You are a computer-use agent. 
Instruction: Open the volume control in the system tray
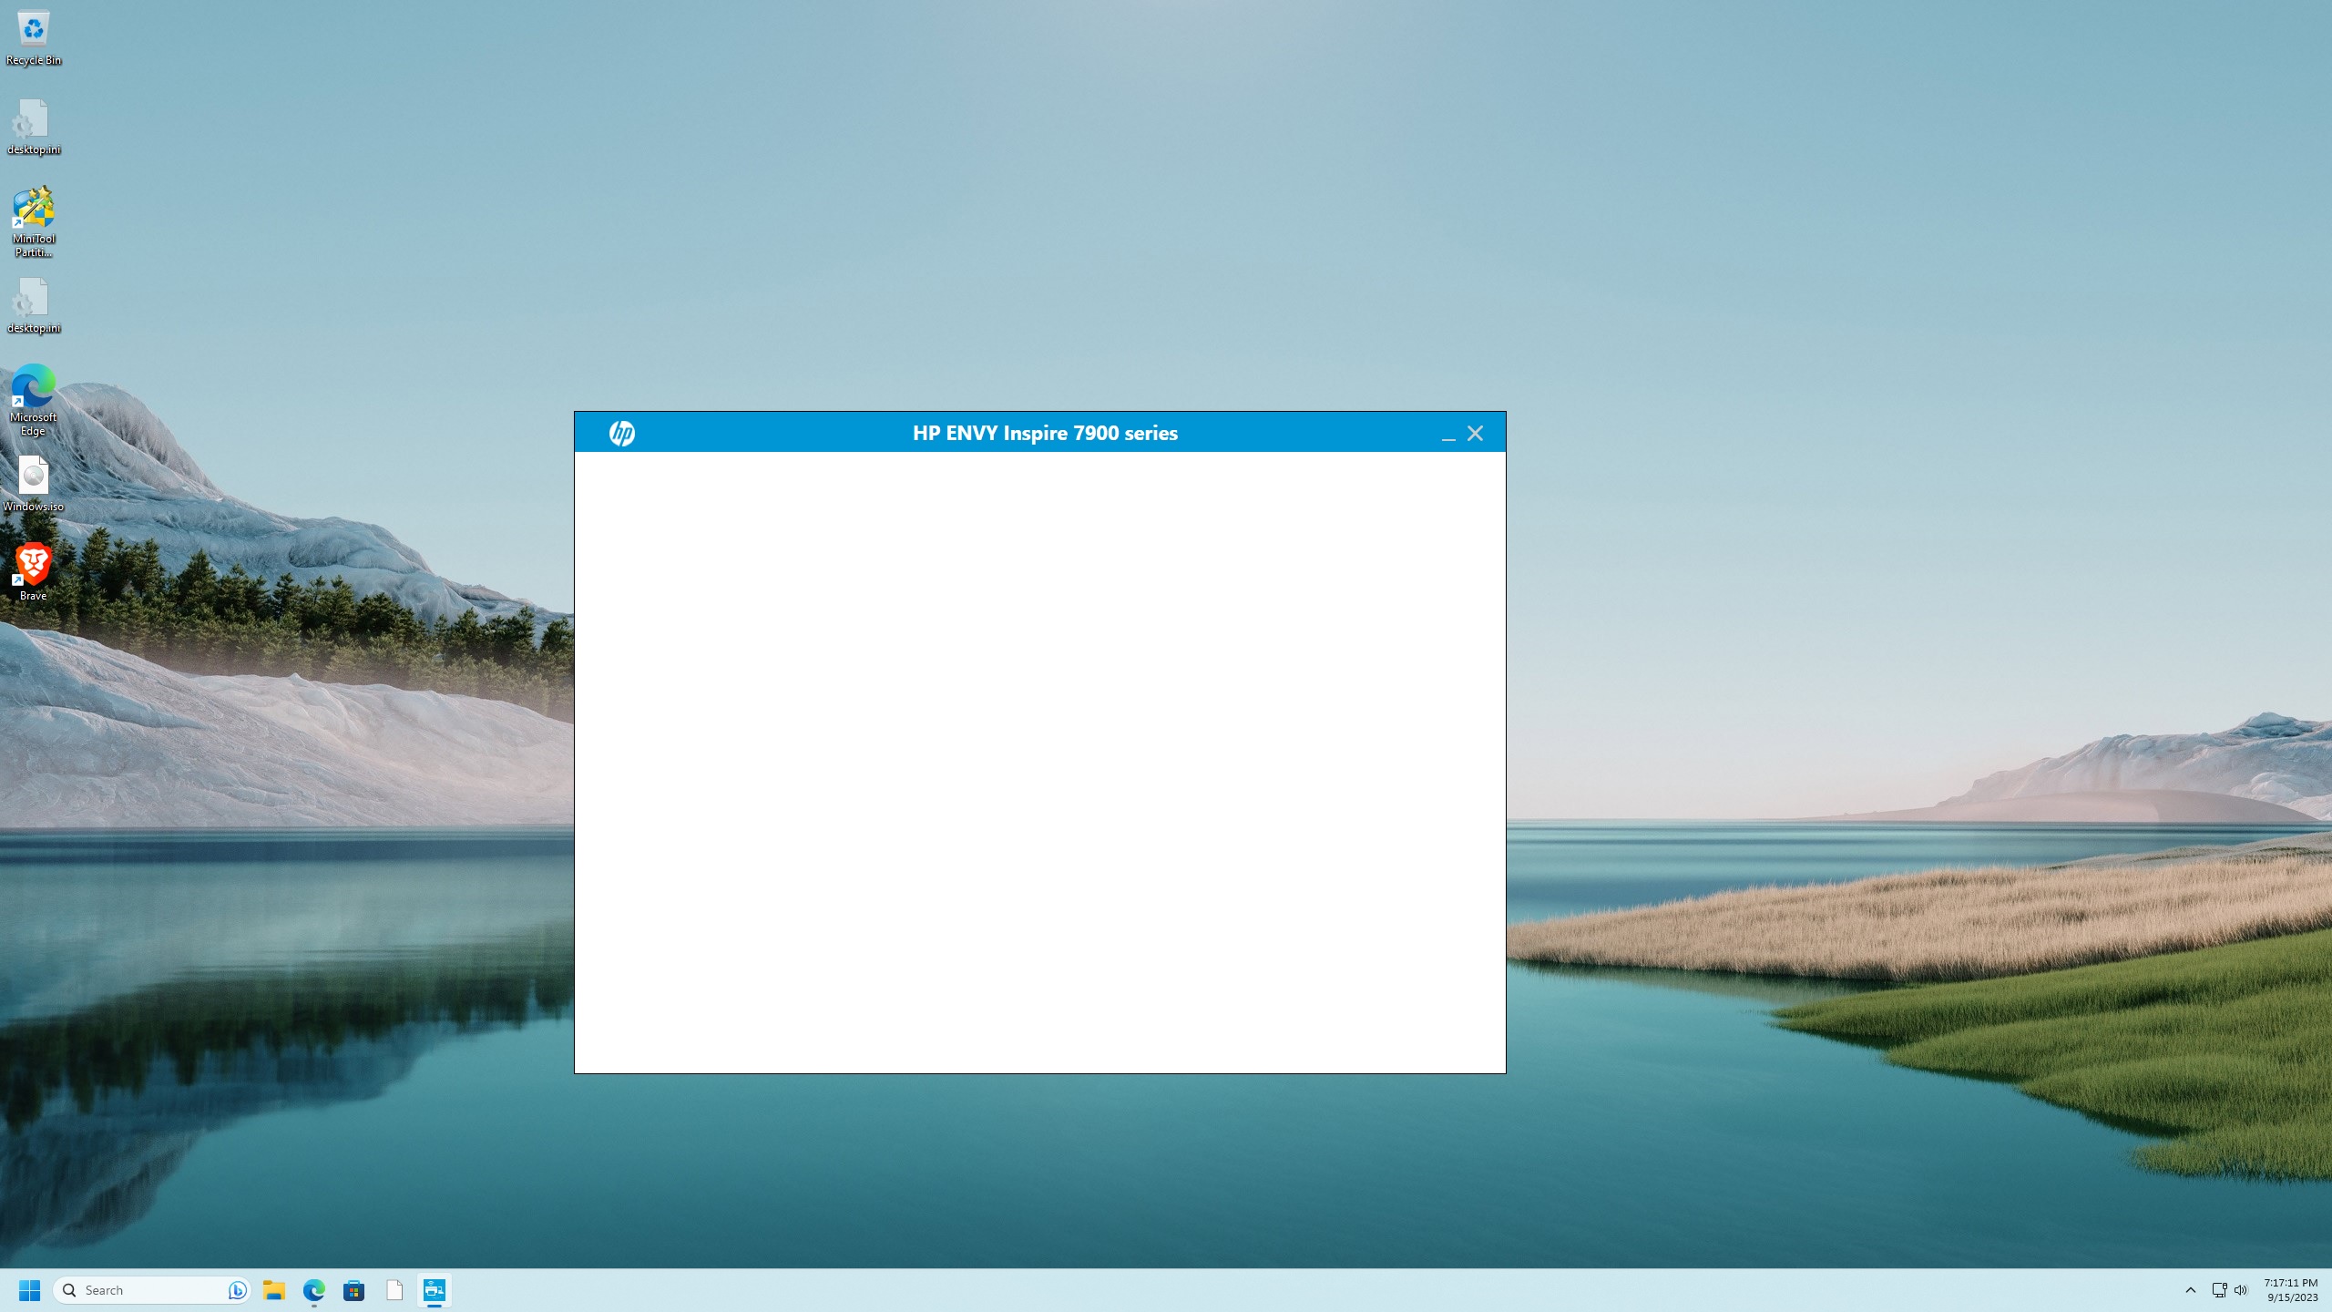click(x=2241, y=1290)
